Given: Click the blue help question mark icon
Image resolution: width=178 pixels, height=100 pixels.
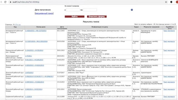Looking at the screenshot, I should pyautogui.click(x=132, y=10).
